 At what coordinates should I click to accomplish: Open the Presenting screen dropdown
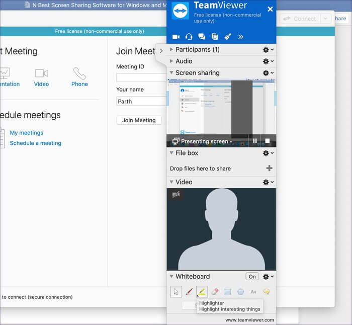pyautogui.click(x=202, y=141)
